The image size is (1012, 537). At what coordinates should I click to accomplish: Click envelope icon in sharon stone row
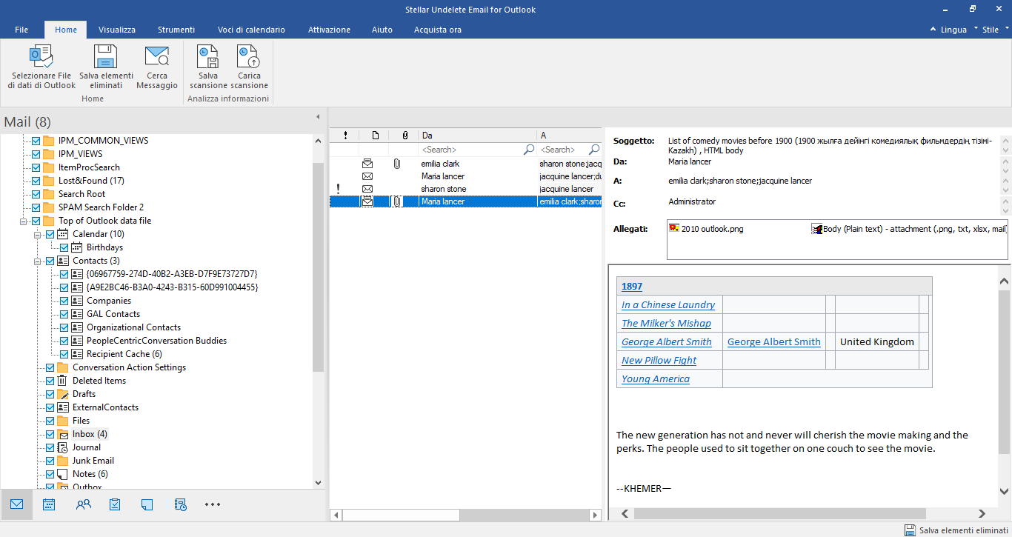pos(367,189)
